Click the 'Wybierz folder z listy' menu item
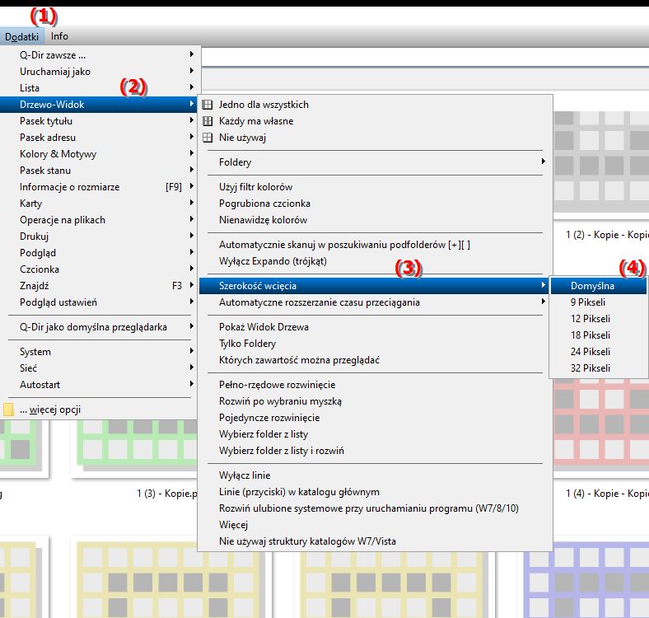649x618 pixels. click(376, 434)
